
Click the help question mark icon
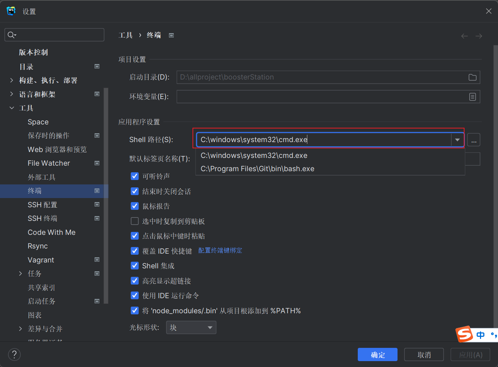14,354
